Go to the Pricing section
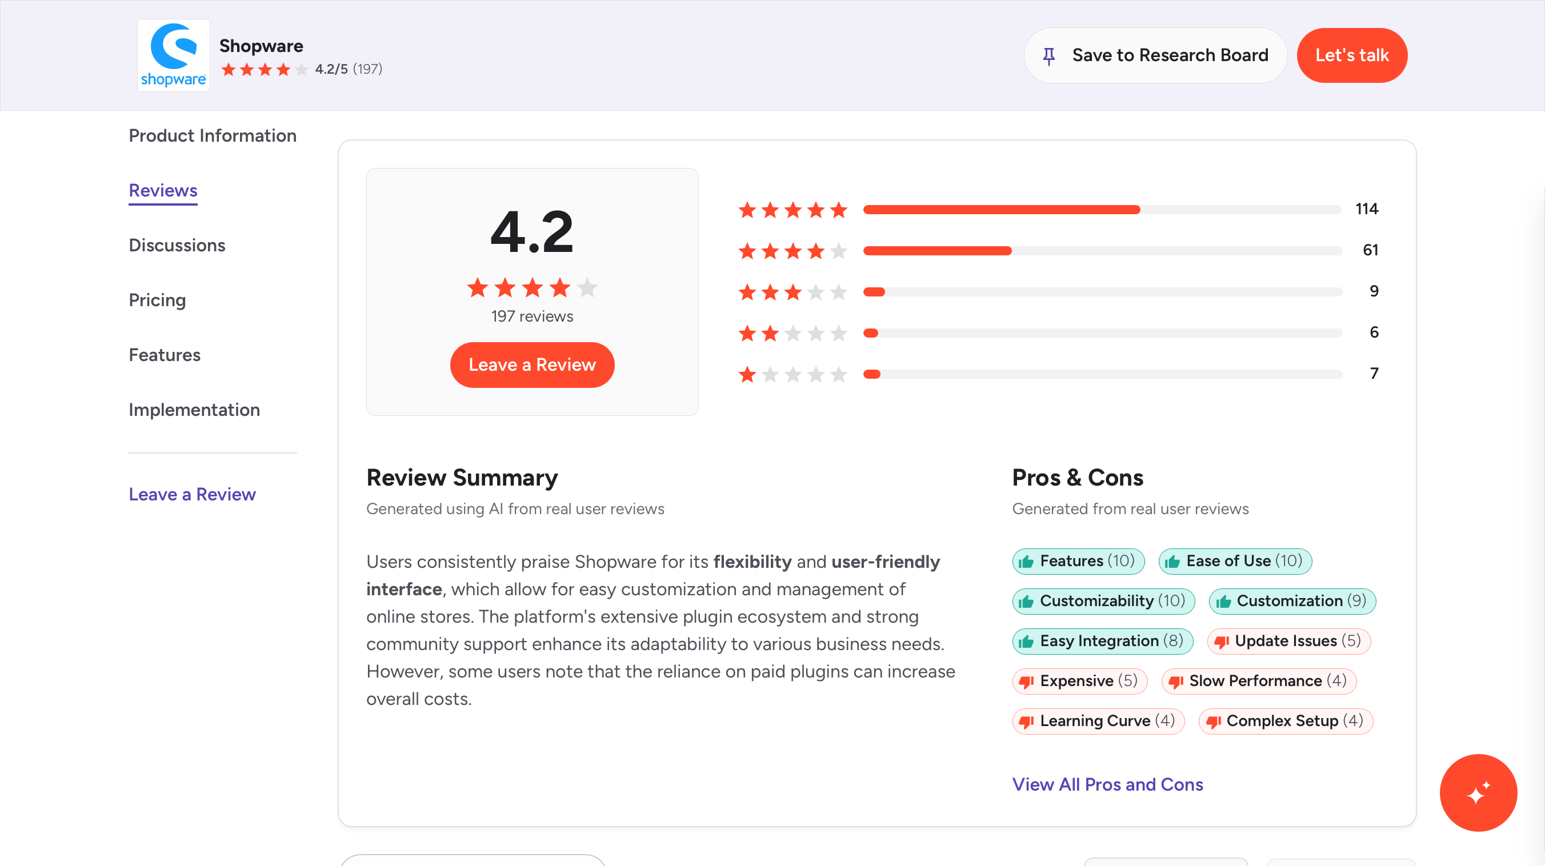This screenshot has height=866, width=1545. [157, 300]
